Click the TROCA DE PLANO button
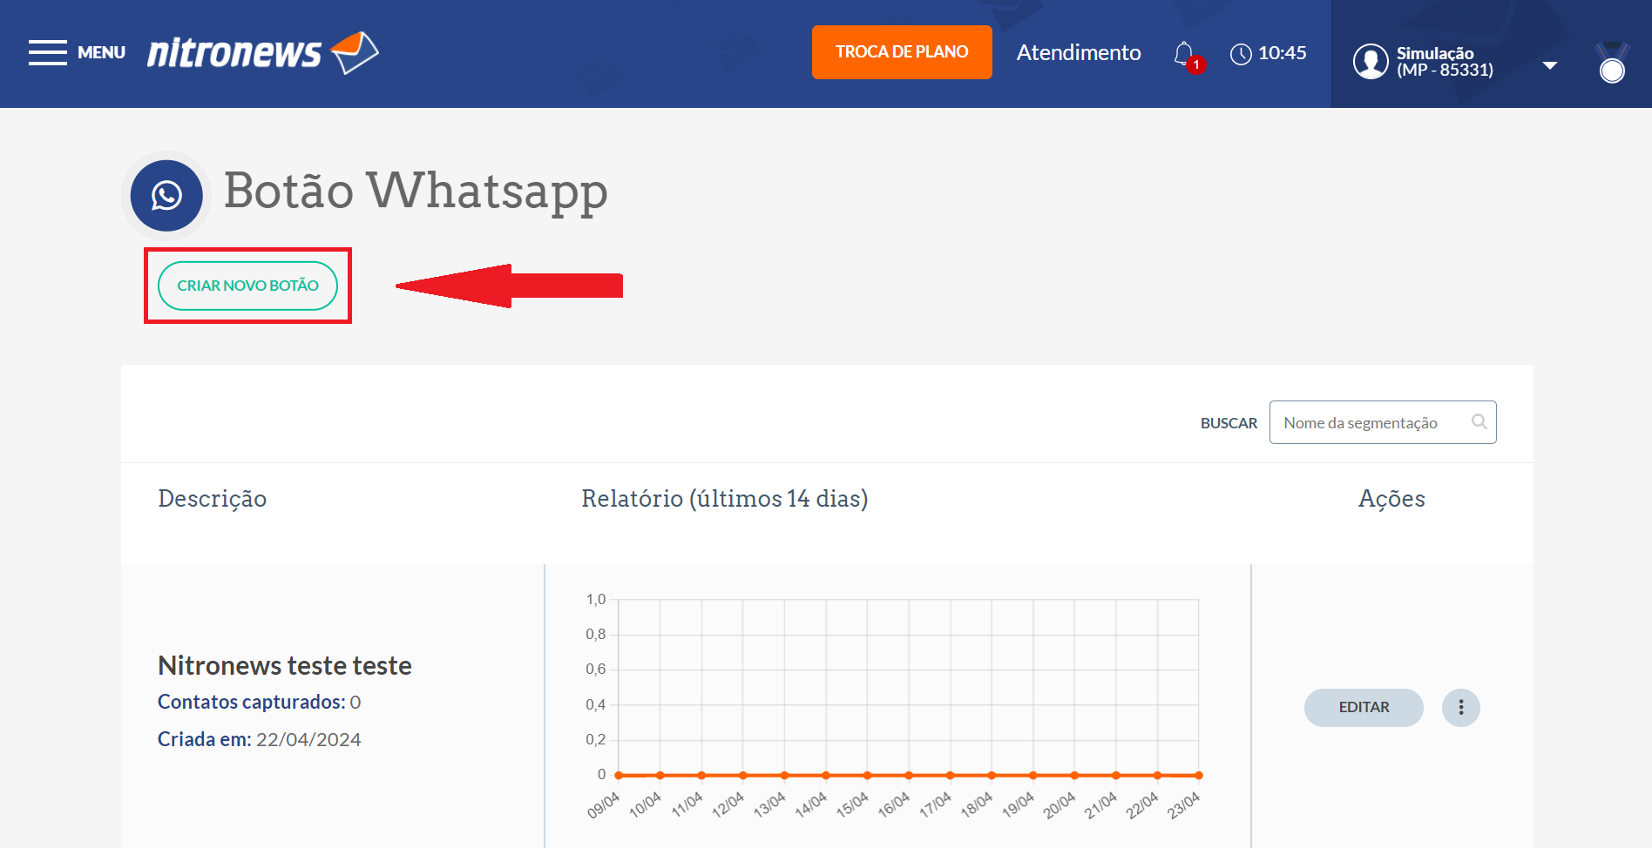This screenshot has width=1652, height=848. pos(902,52)
